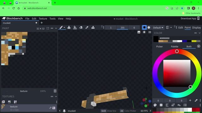Image resolution: width=202 pixels, height=113 pixels.
Task: Click the brush opacity field 255
Action: click(x=122, y=28)
